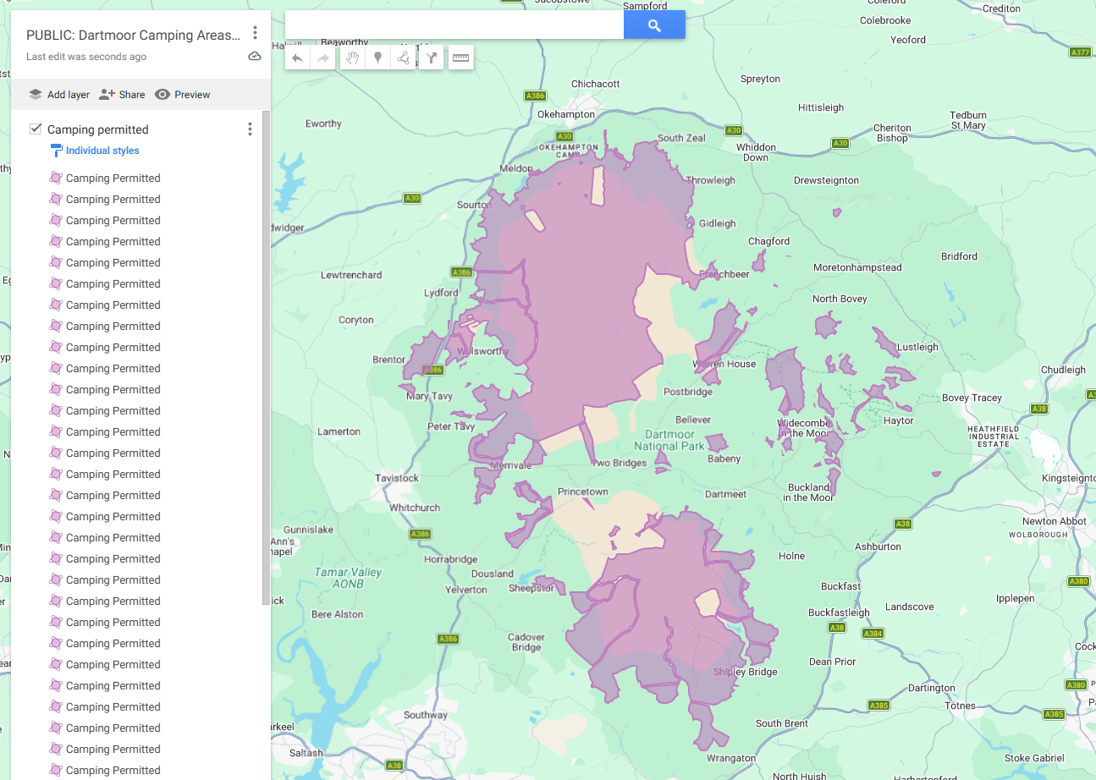Click the Tamar Valley AONB label
1096x780 pixels.
348,578
